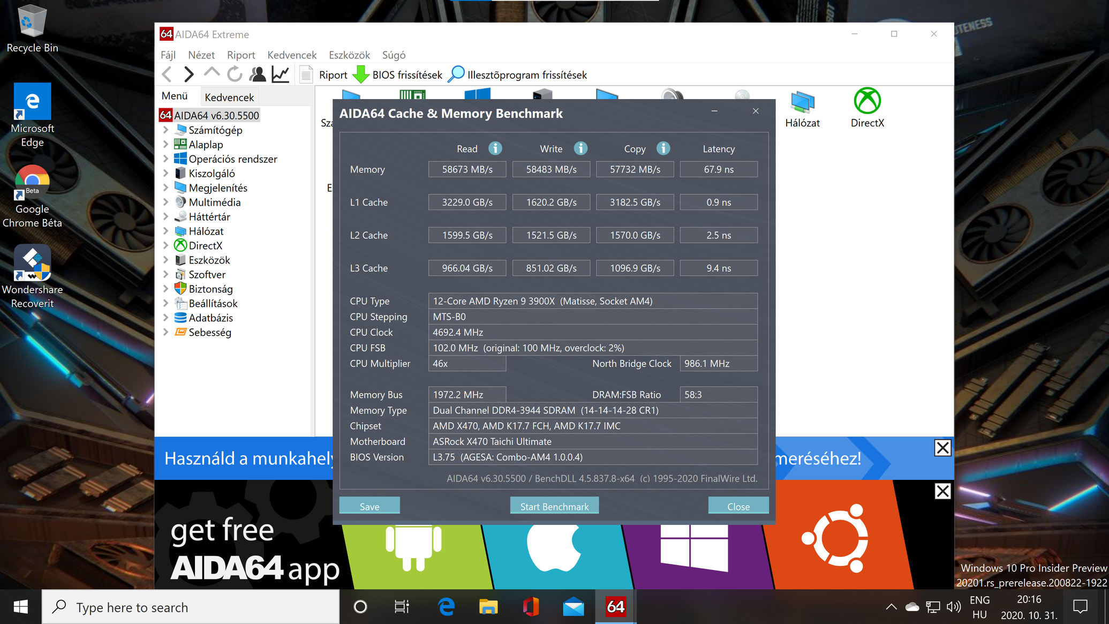Click the L3 Cache Copy value 1096.9 GB/s

[x=635, y=268]
